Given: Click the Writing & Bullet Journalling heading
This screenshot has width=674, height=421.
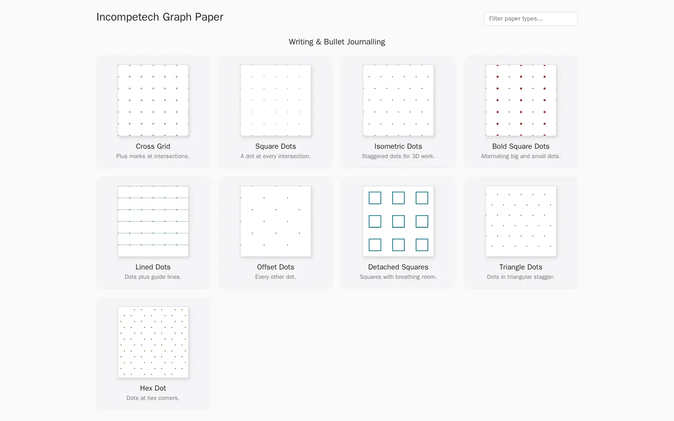Looking at the screenshot, I should 337,42.
